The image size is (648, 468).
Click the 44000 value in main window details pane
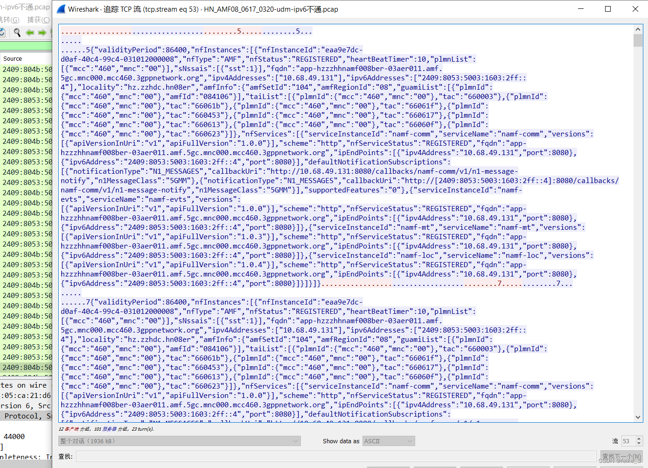14,436
